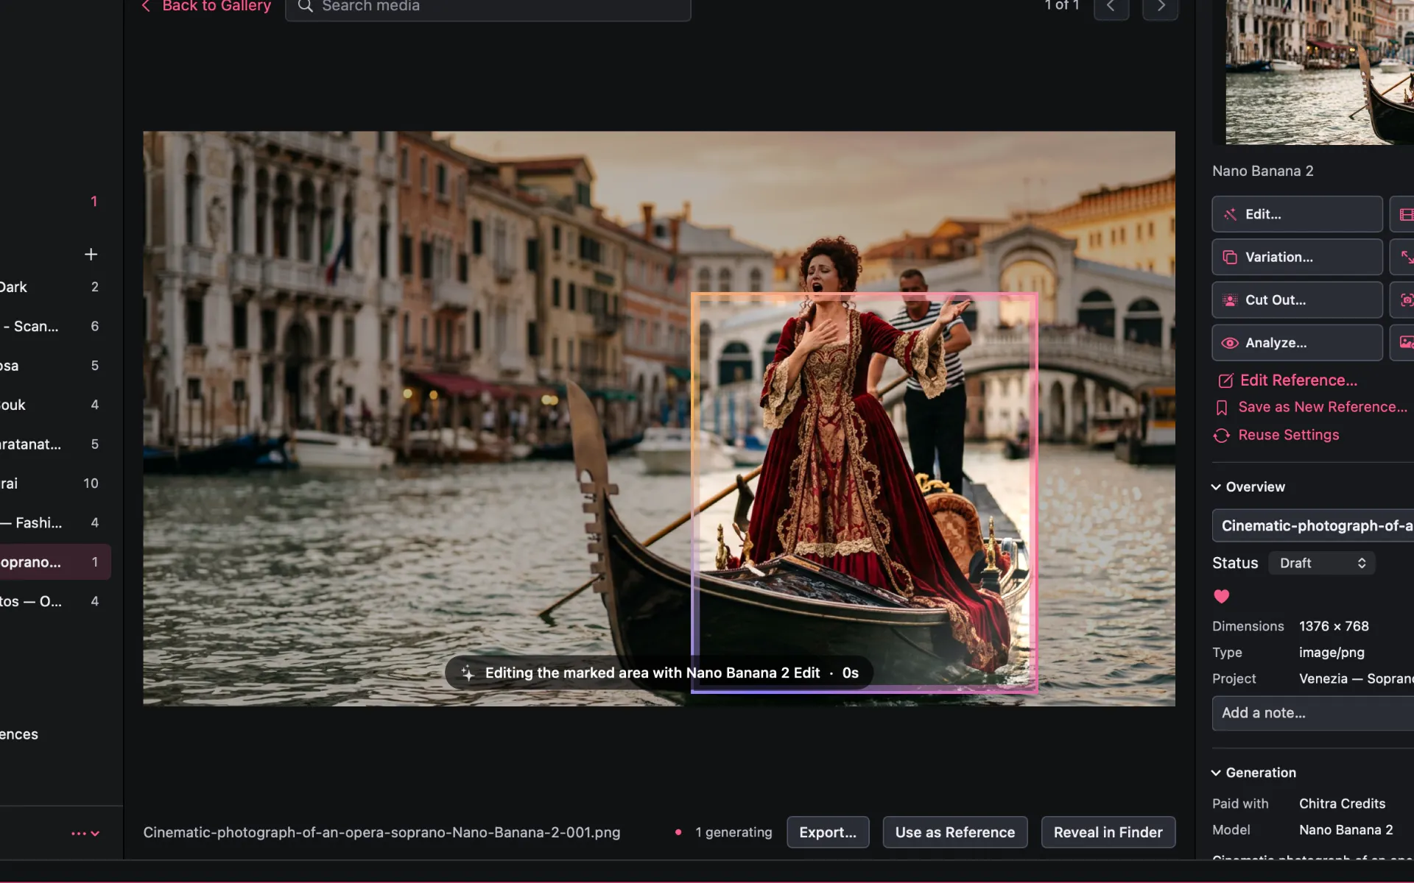This screenshot has width=1414, height=883.
Task: Open the sidebar more options menu
Action: click(x=85, y=833)
